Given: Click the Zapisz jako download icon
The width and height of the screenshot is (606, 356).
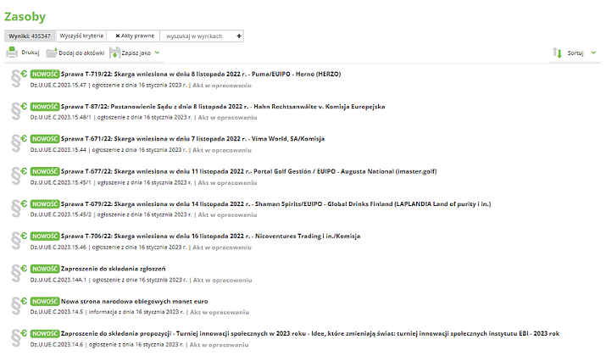Looking at the screenshot, I should (x=114, y=53).
